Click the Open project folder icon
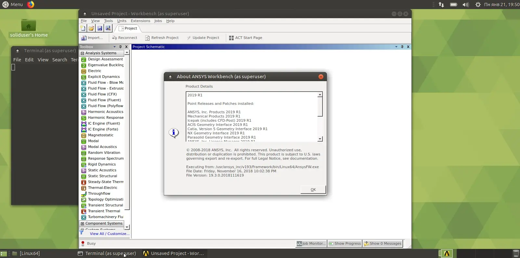Image resolution: width=520 pixels, height=258 pixels. (91, 28)
